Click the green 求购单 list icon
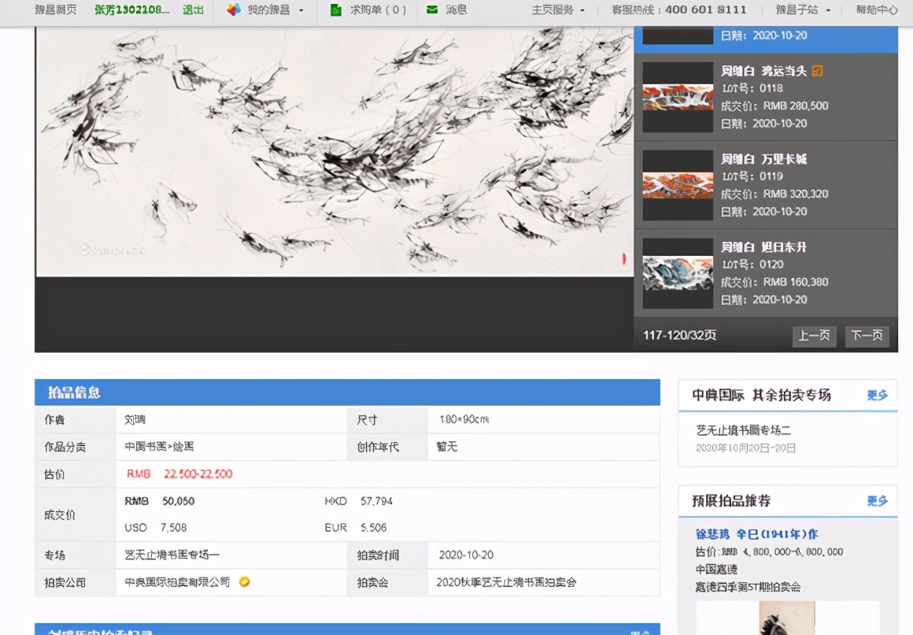This screenshot has width=913, height=635. (x=336, y=10)
